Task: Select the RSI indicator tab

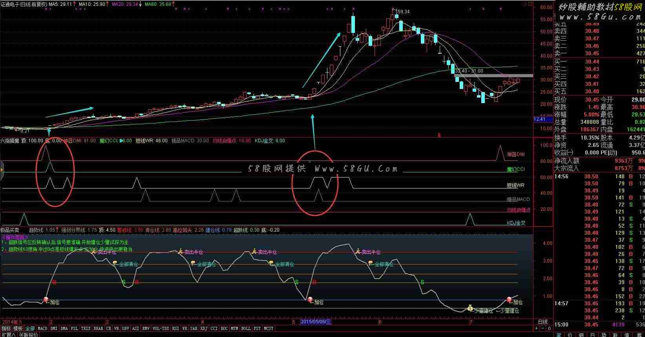Action: tap(175, 328)
